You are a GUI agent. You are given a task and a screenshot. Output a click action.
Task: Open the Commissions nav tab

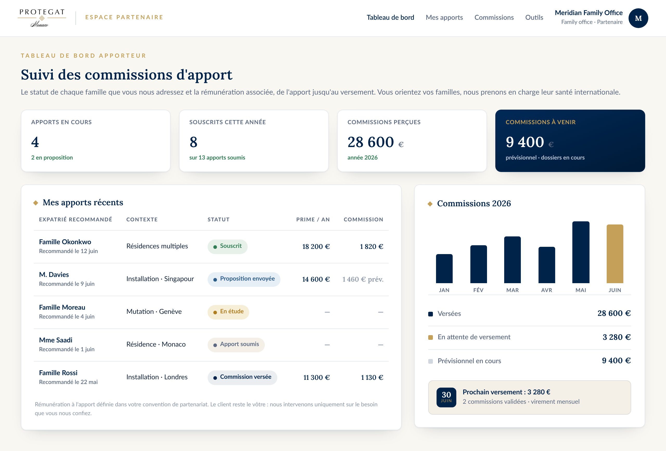pyautogui.click(x=494, y=17)
